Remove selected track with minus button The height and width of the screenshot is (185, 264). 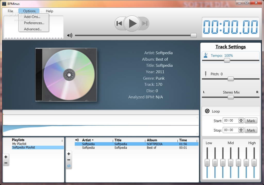tap(69, 160)
